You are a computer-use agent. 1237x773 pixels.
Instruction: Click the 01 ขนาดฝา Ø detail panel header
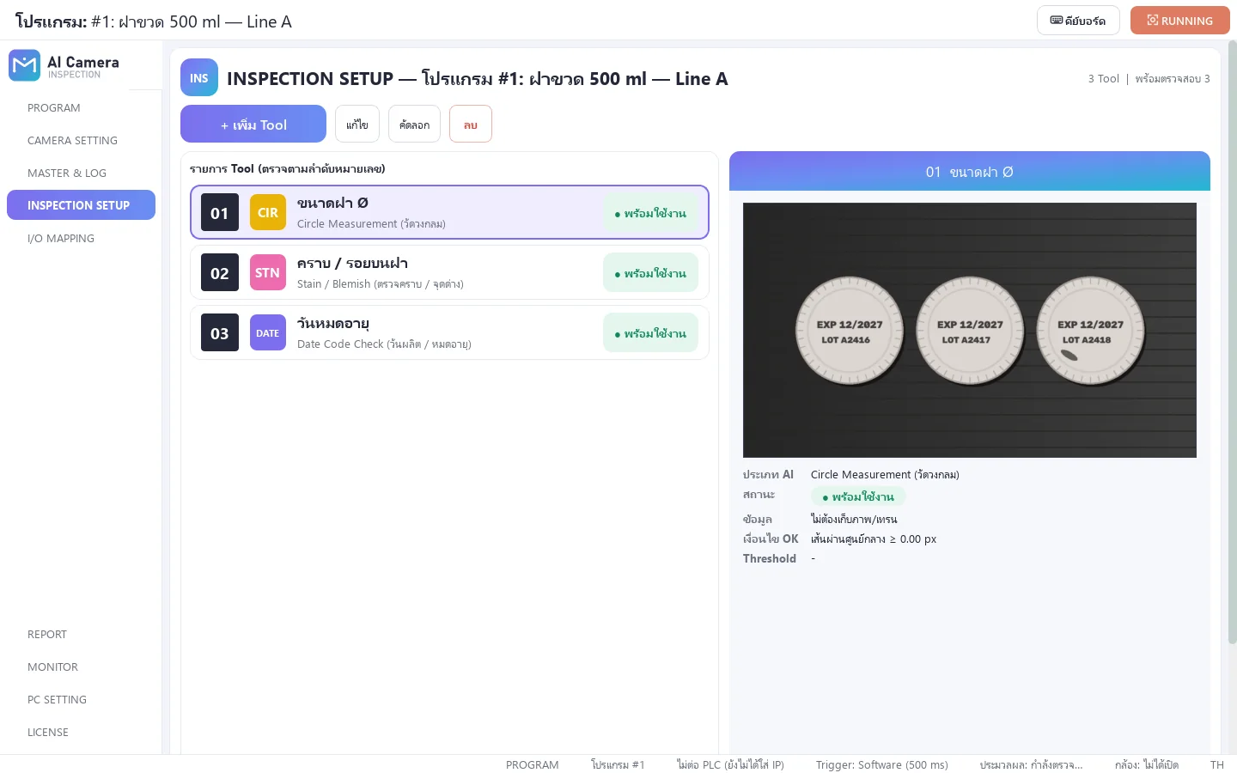(970, 171)
